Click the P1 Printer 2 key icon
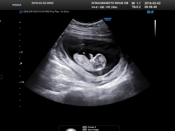The image size is (175, 131). 84,127
